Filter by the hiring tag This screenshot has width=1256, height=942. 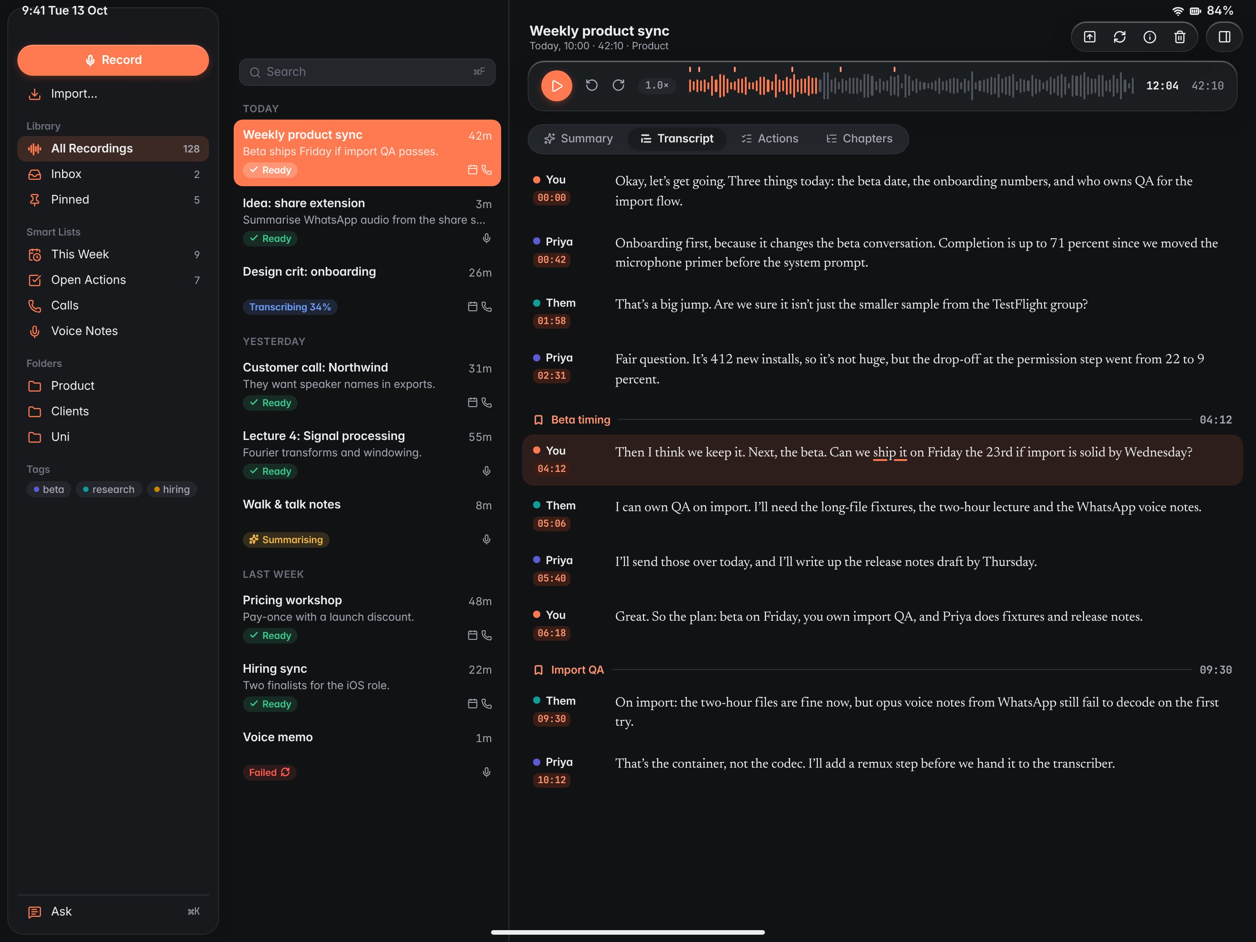[x=172, y=489]
